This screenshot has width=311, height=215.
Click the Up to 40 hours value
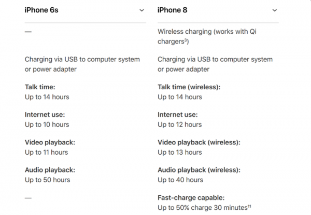point(180,180)
